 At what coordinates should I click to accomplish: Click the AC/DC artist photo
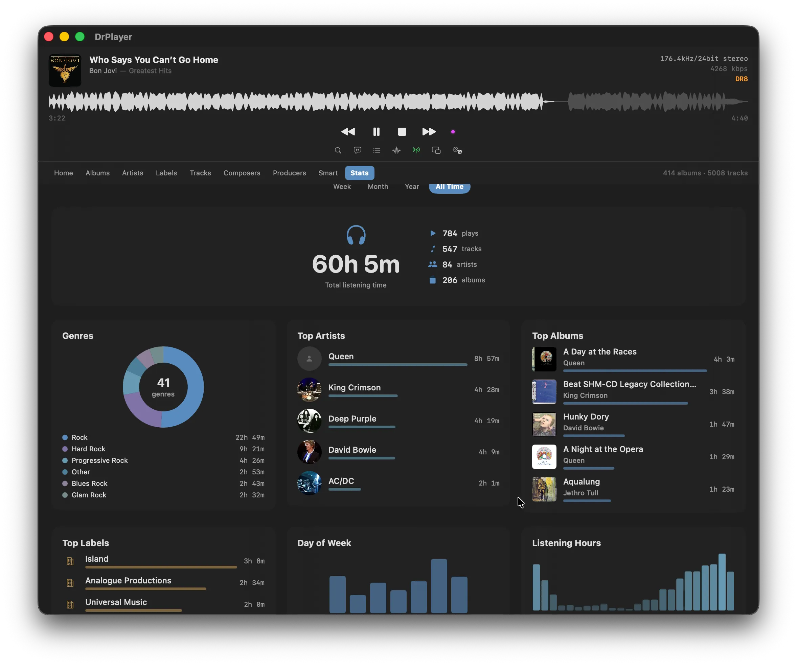click(309, 483)
